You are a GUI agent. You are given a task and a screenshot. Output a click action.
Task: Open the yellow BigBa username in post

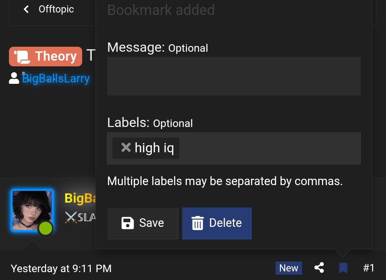click(80, 198)
